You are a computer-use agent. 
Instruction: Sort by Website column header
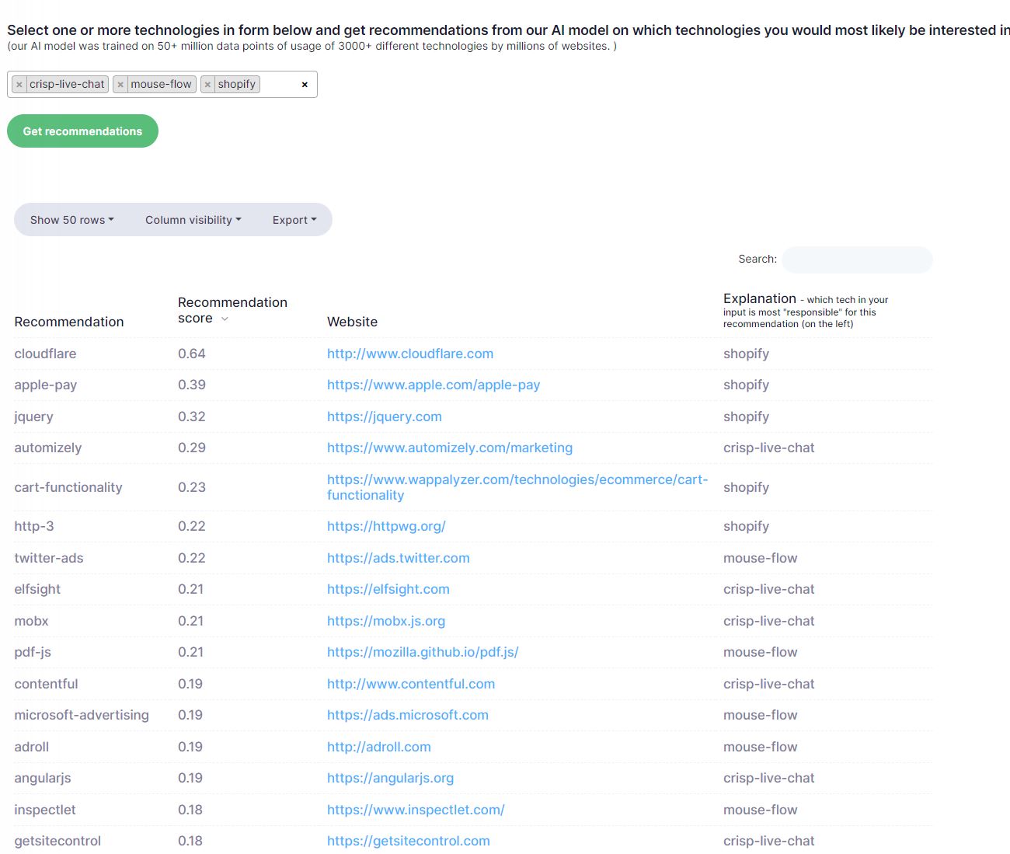point(352,322)
